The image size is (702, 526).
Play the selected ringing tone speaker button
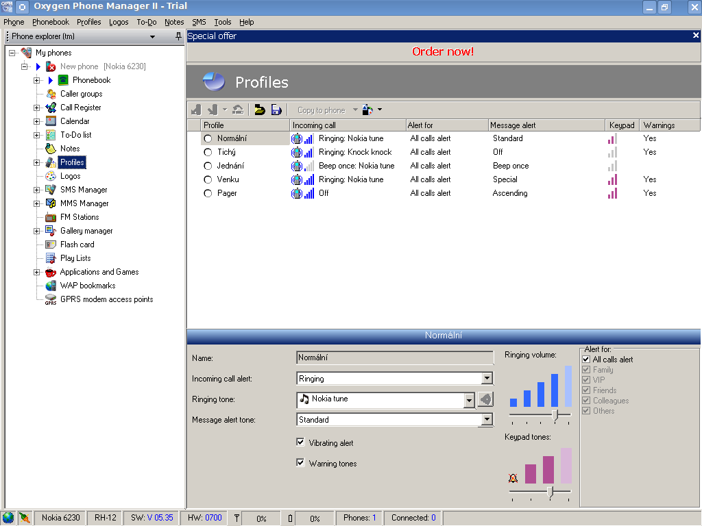coord(485,399)
